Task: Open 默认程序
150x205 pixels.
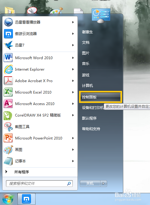Action: 89,118
